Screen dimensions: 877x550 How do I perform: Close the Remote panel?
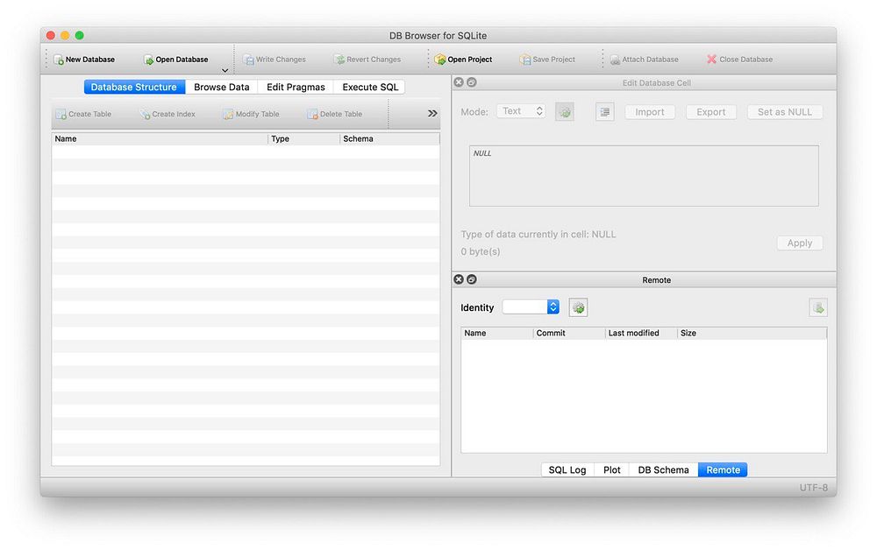tap(459, 279)
